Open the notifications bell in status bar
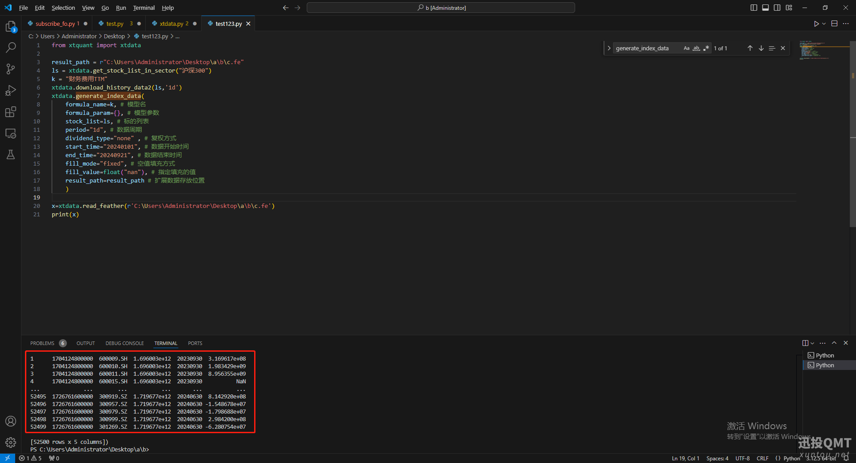 coord(846,458)
